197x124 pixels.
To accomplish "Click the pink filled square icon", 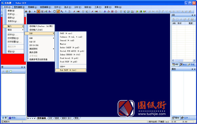I will (112, 11).
